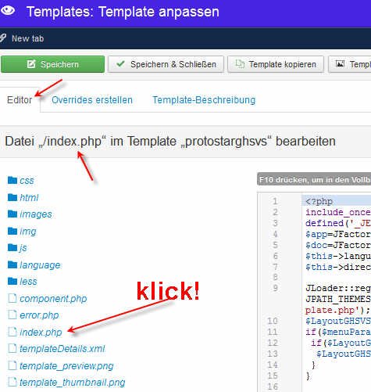
Task: Click file icon beside templateDetails.xml
Action: [12, 348]
